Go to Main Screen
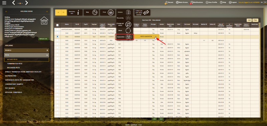The image size is (267, 126). pos(182,2)
